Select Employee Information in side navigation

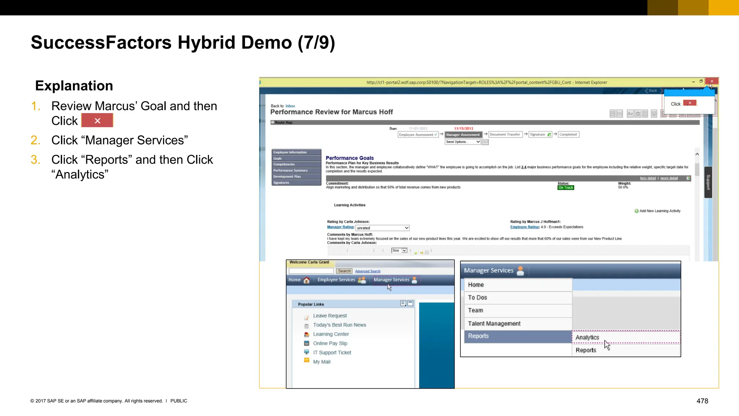tap(296, 152)
